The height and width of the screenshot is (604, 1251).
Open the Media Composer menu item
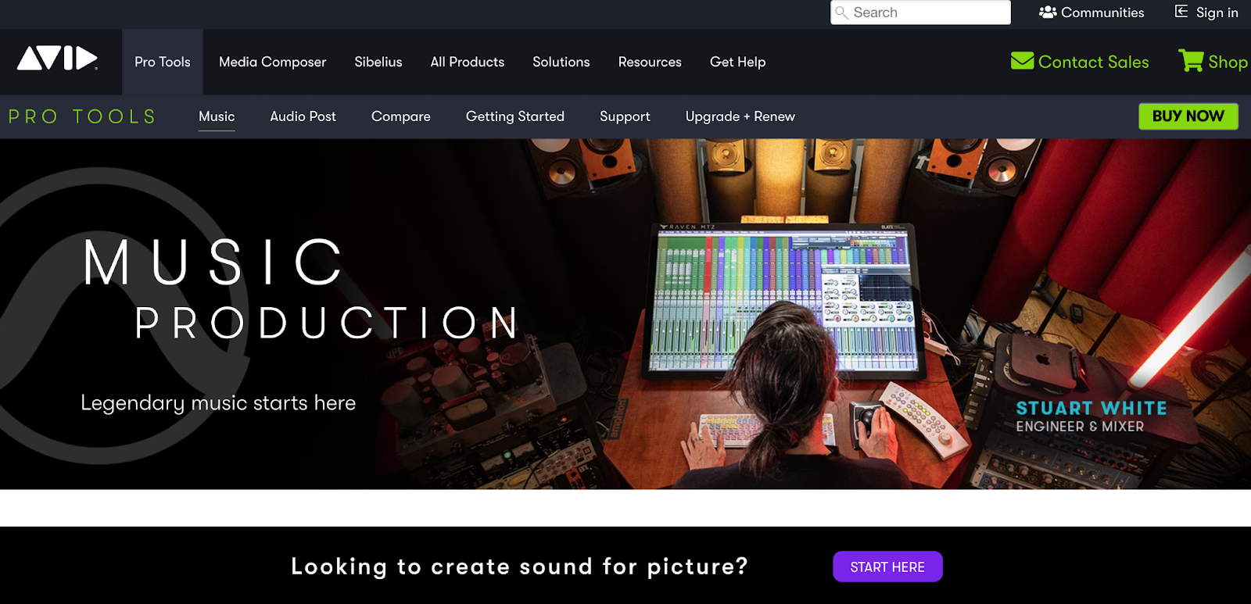click(x=272, y=62)
